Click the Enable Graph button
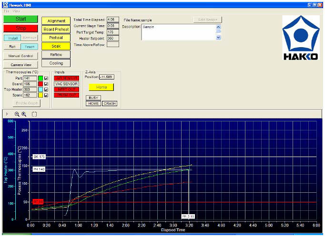Image resolution: width=325 pixels, height=237 pixels. tap(27, 103)
